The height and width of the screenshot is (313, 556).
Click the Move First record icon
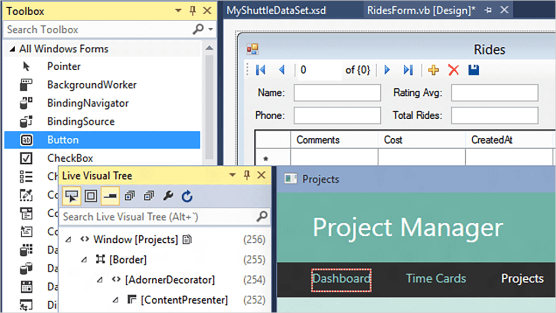[260, 70]
